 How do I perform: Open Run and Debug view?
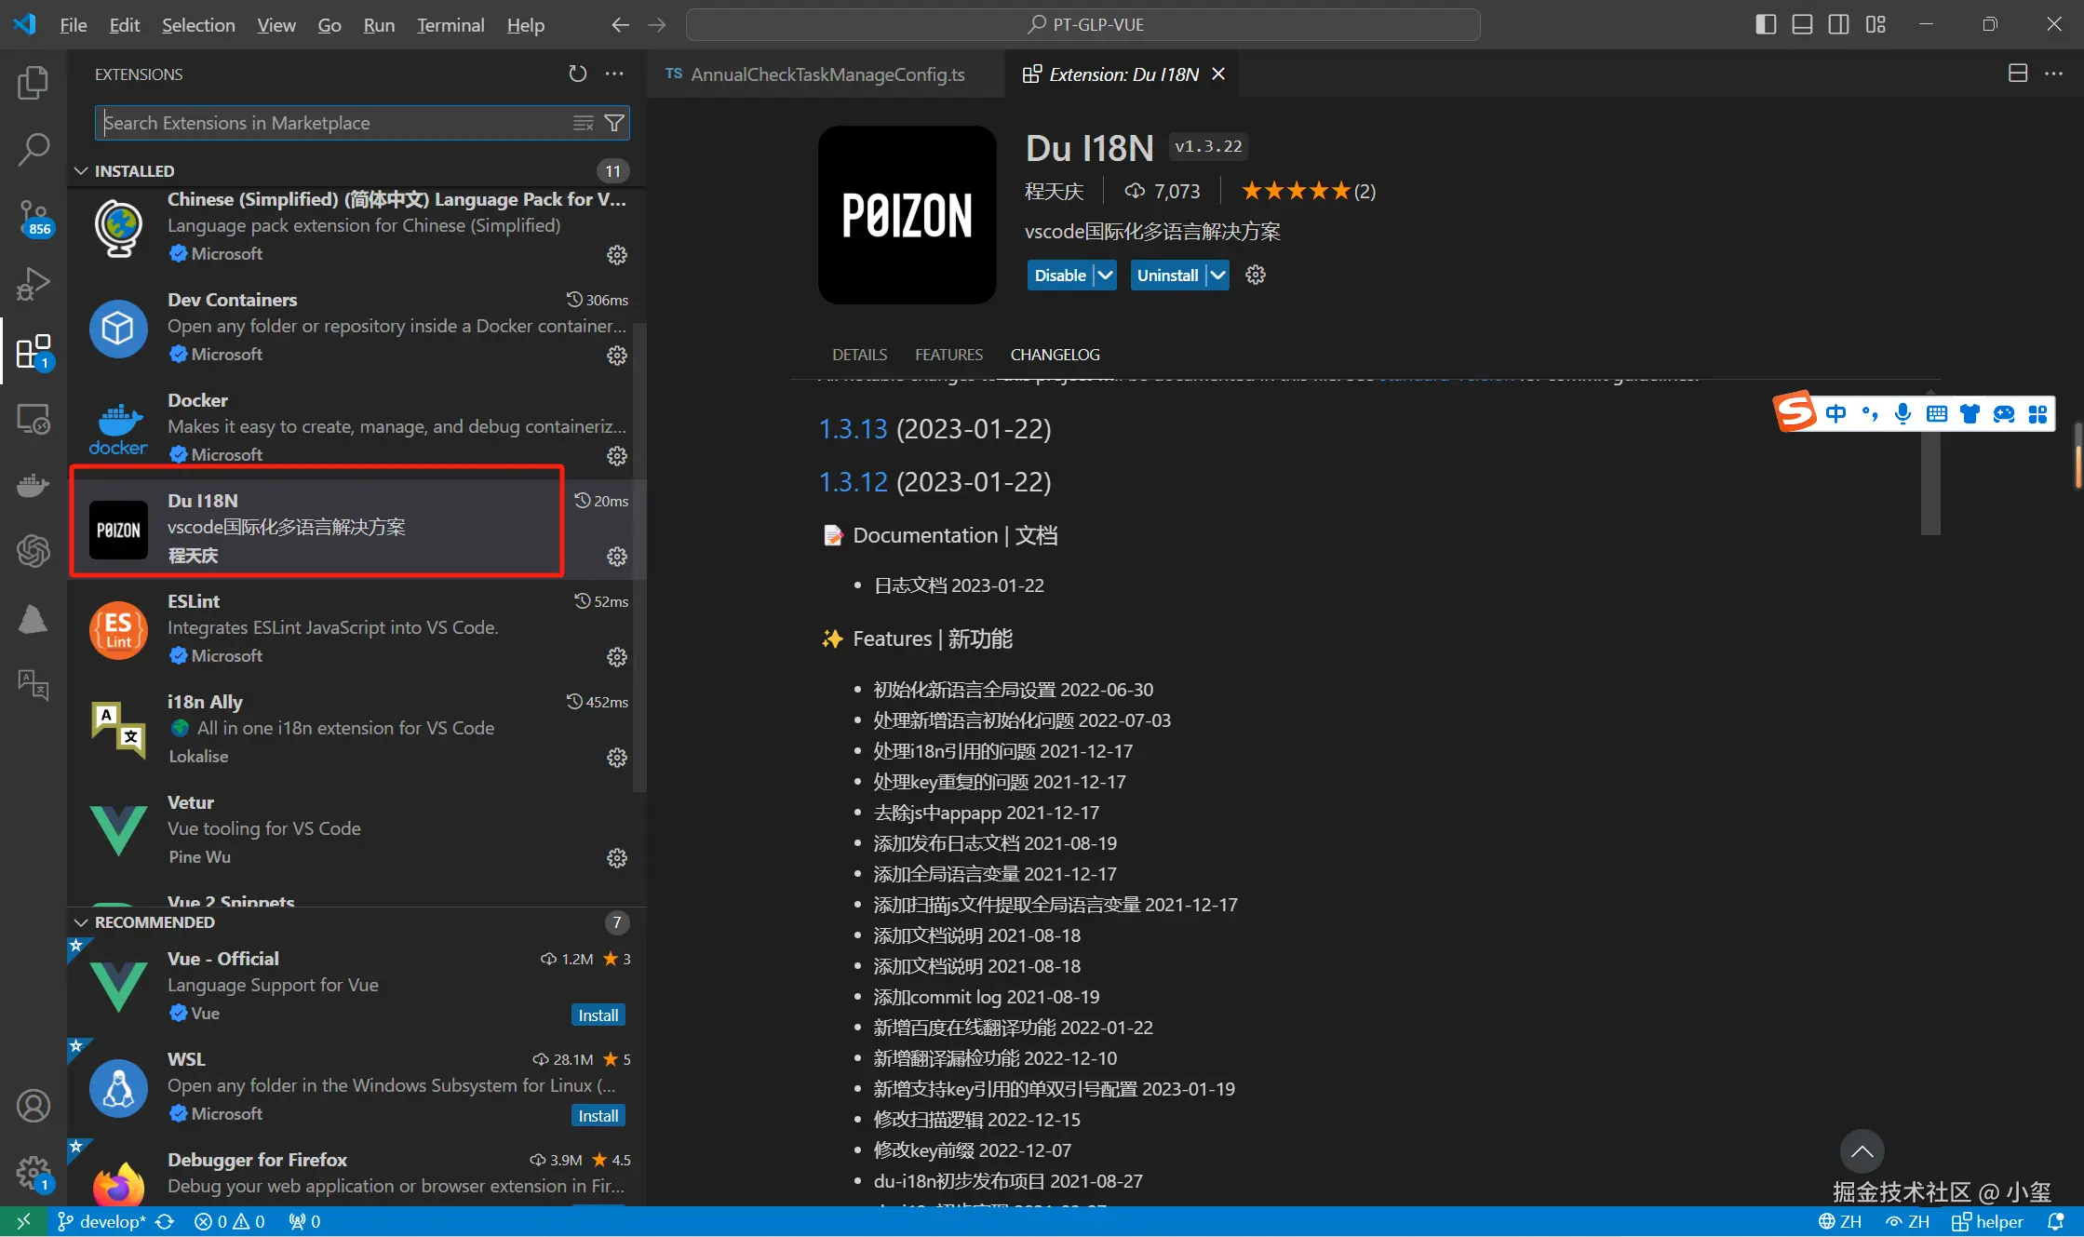click(x=33, y=284)
